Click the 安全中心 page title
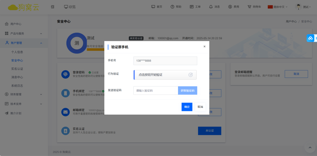The height and width of the screenshot is (156, 317). point(64,21)
